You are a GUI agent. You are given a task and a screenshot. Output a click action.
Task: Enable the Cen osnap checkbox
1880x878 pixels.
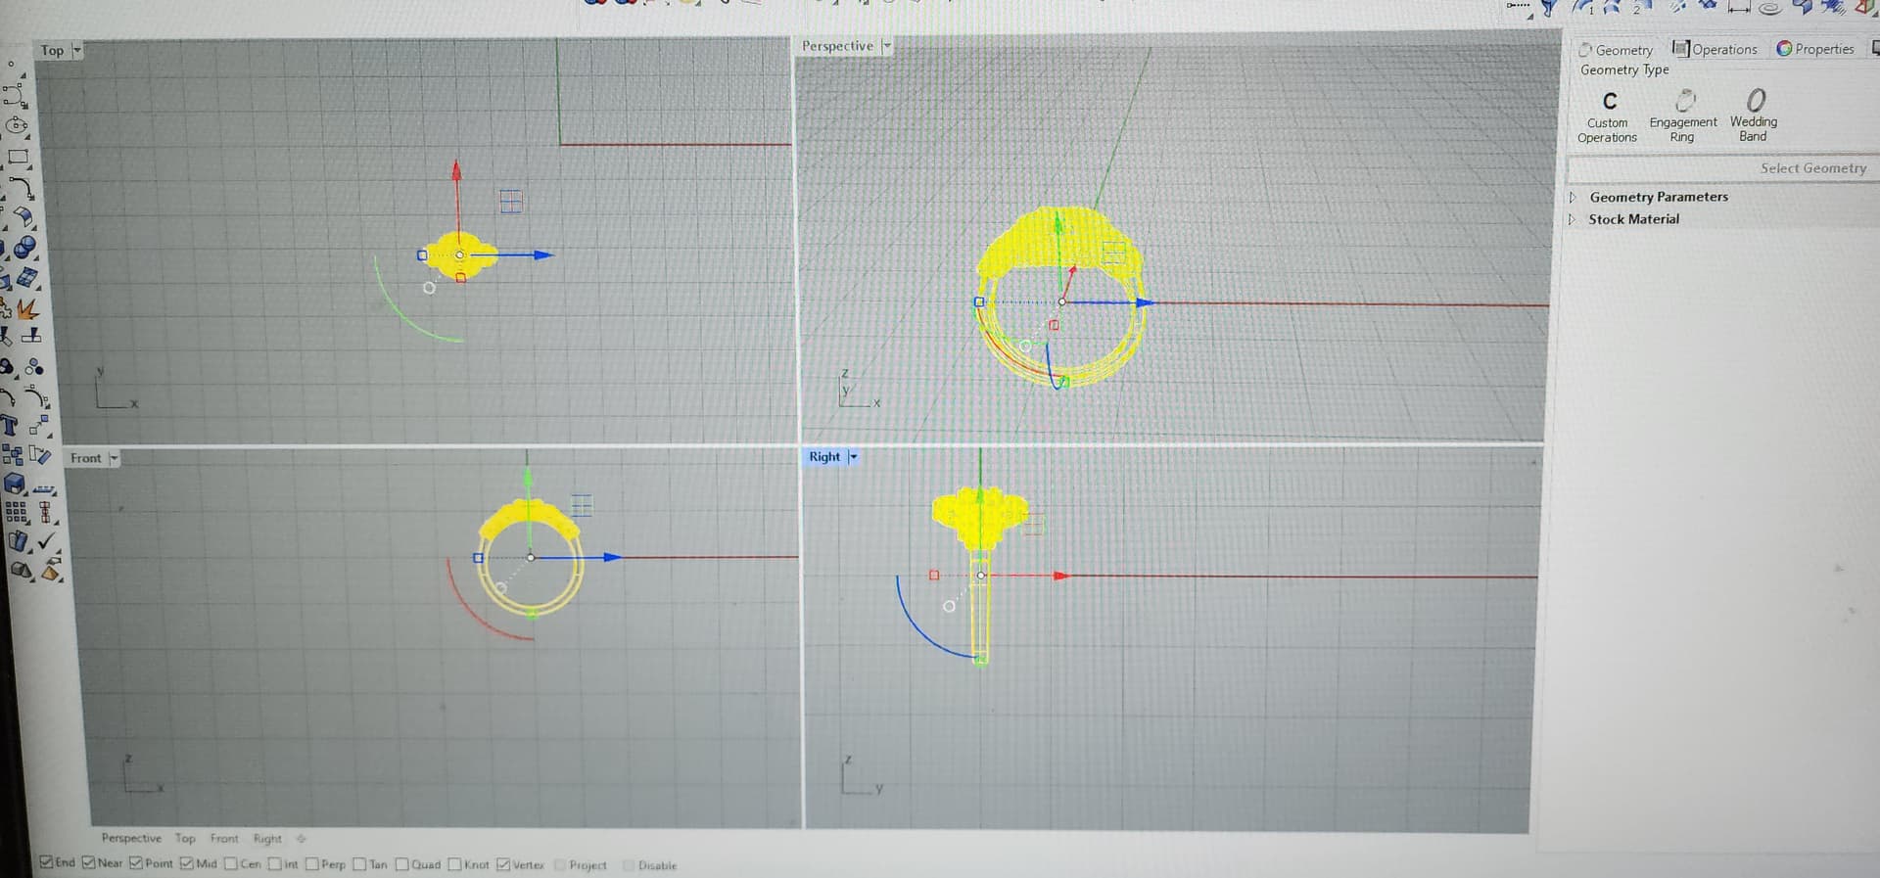click(231, 863)
